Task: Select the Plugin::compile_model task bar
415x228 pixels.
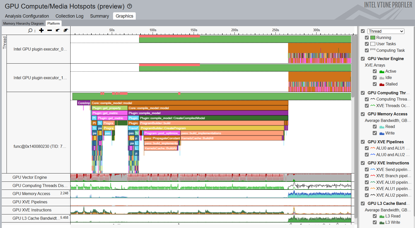Action: coord(208,113)
